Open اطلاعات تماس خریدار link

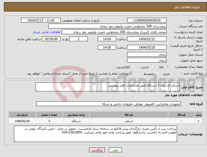point(46,32)
